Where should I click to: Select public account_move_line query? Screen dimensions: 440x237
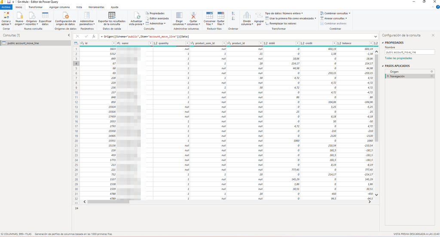click(x=35, y=43)
